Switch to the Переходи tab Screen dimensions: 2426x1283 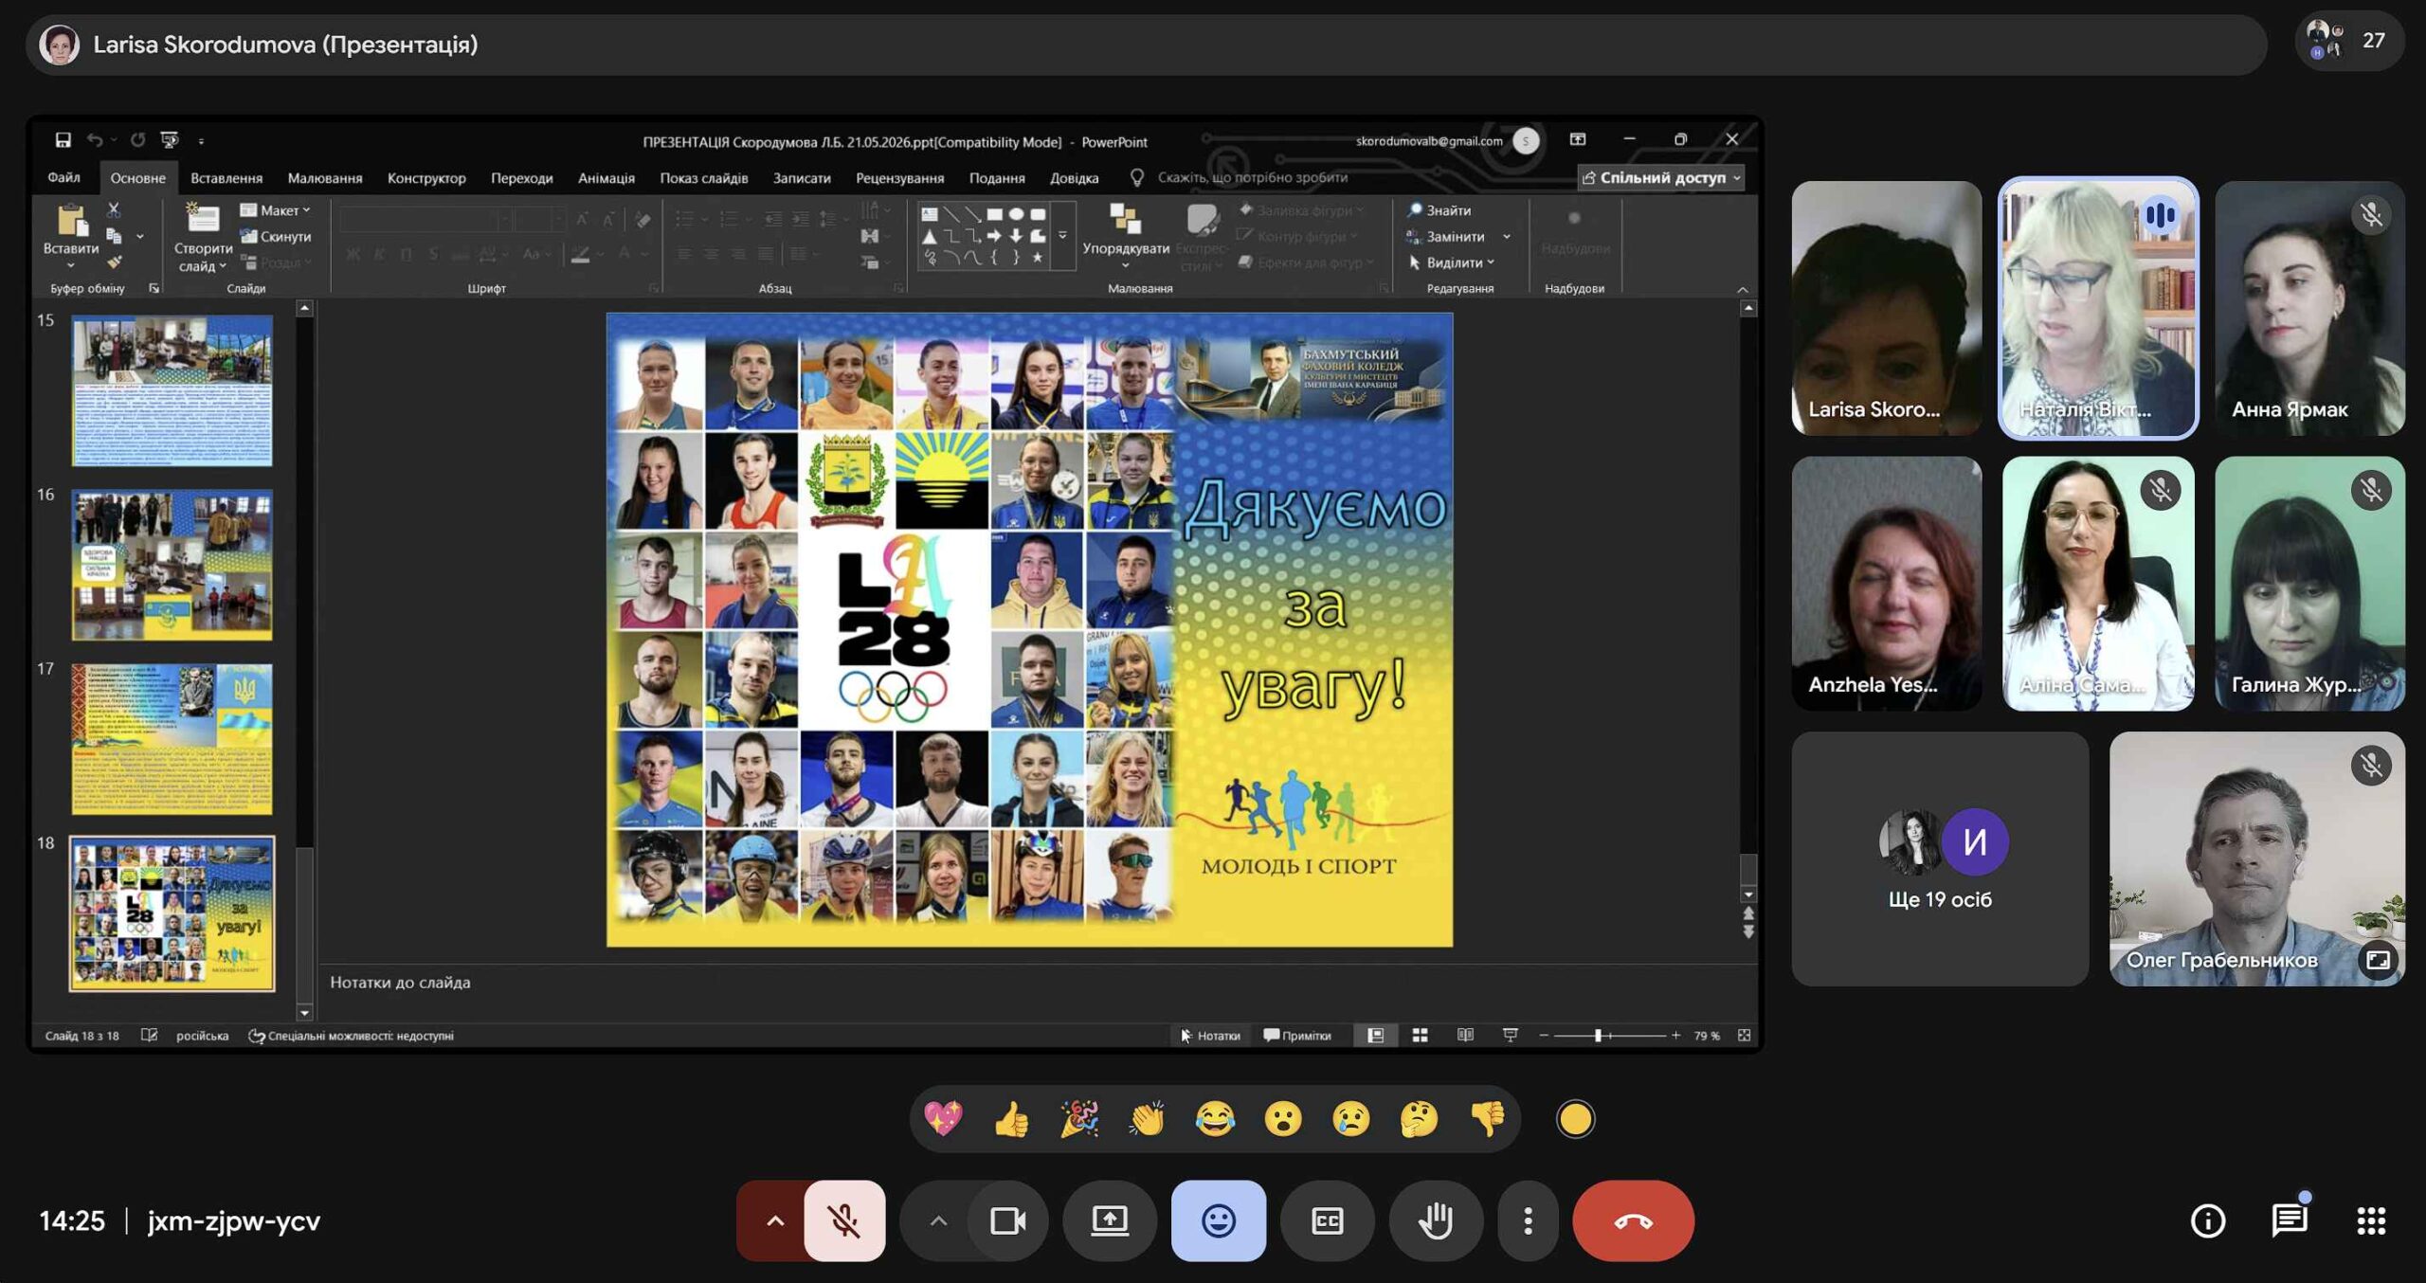pyautogui.click(x=521, y=177)
